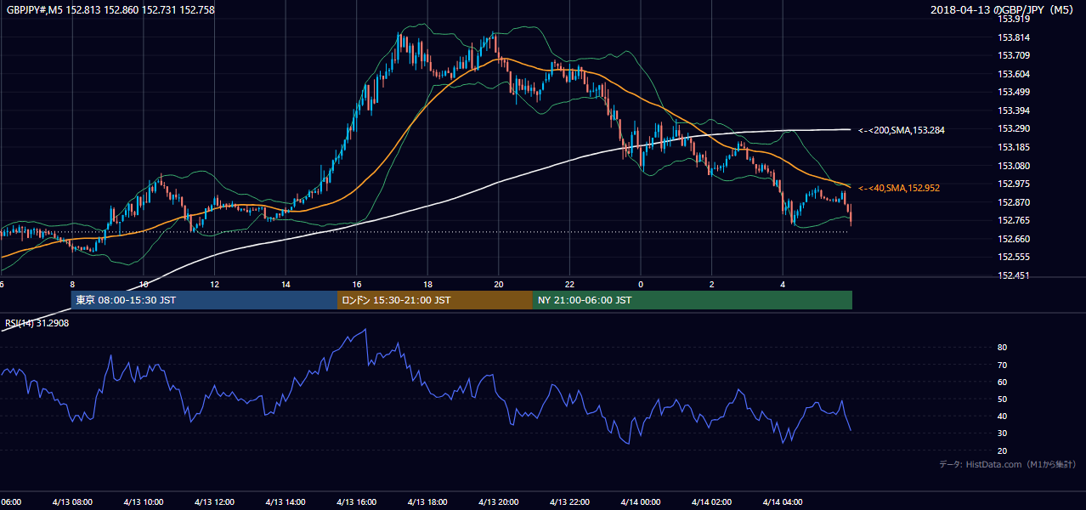
Task: Click the 4/14 02:00 time axis label
Action: [x=711, y=501]
